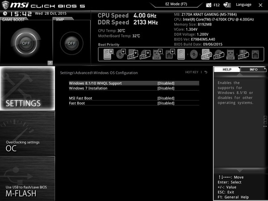Click the back arrow next to HOT KEY
The width and height of the screenshot is (268, 201).
point(206,72)
